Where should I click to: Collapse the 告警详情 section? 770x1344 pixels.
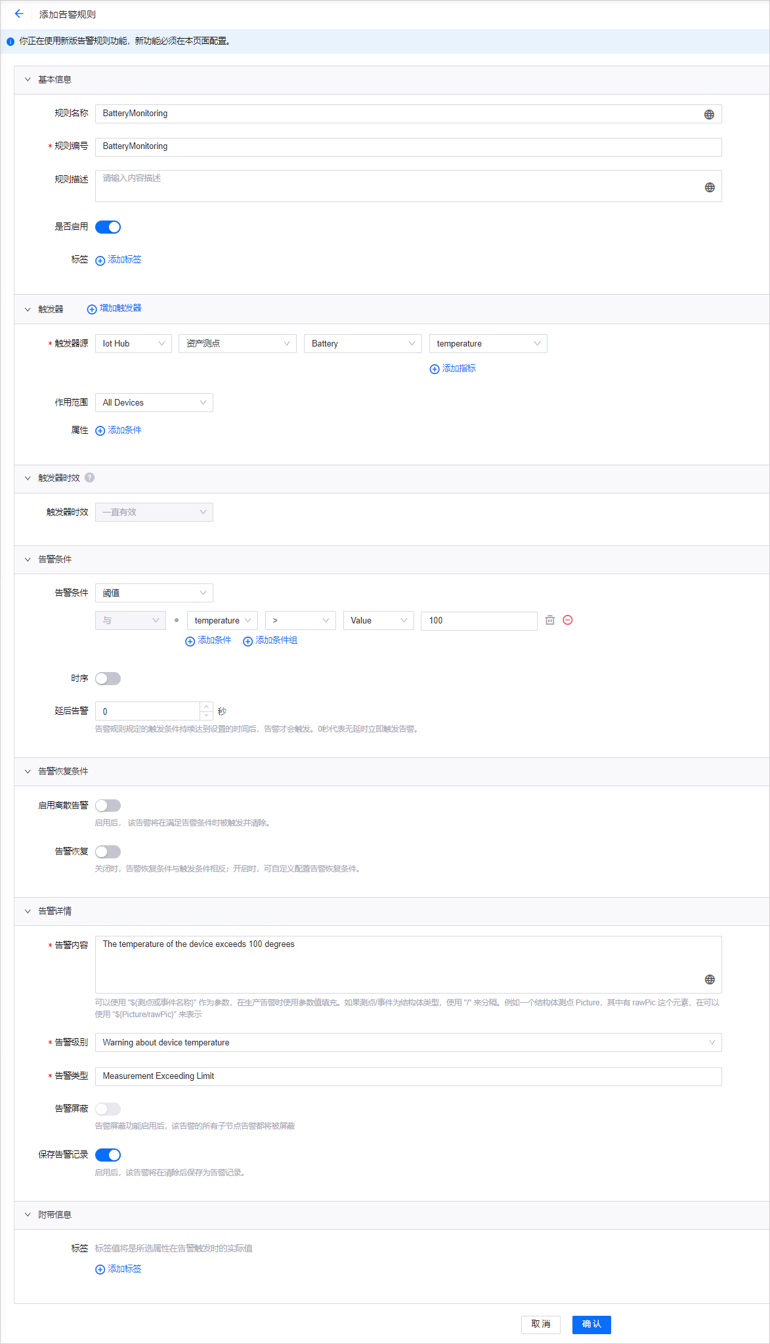(28, 911)
